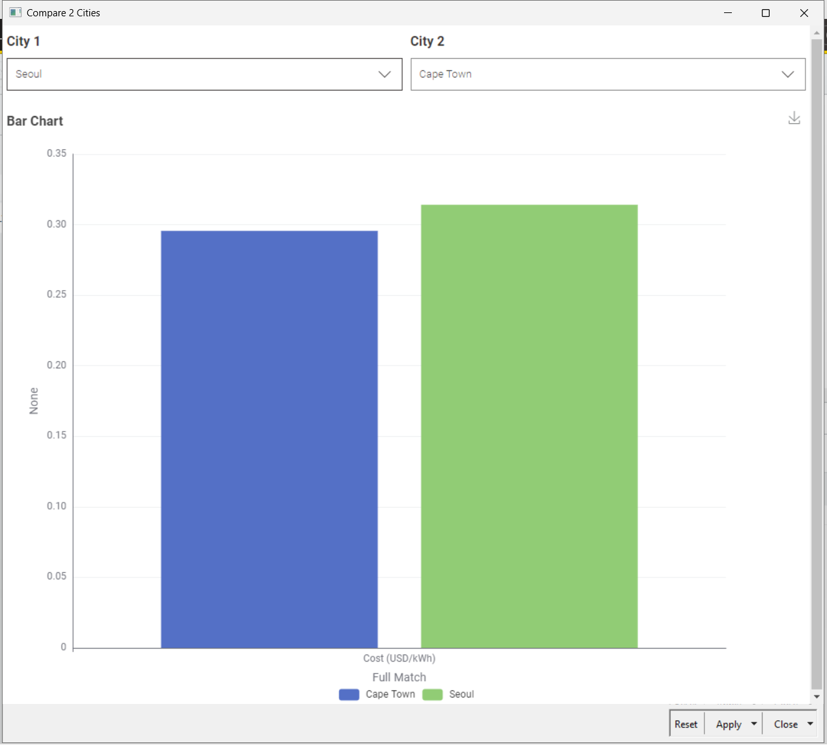This screenshot has width=827, height=745.
Task: Click the scrollbar up arrow
Action: coord(817,33)
